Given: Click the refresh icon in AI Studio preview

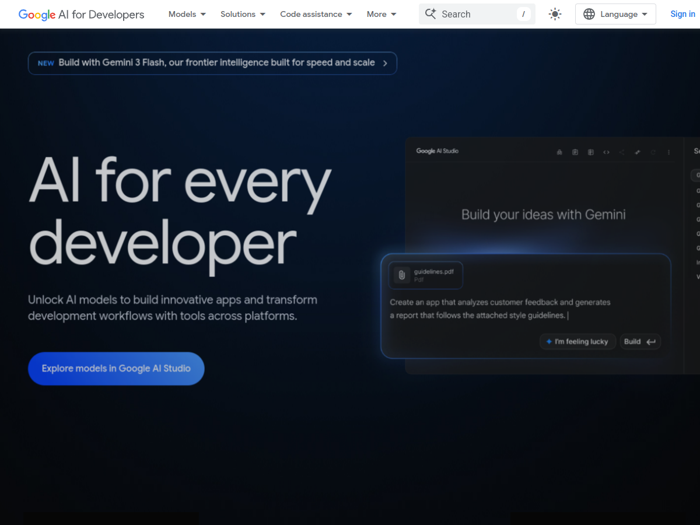Looking at the screenshot, I should pos(653,152).
